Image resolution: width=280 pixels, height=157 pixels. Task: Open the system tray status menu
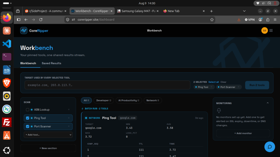tap(266, 3)
